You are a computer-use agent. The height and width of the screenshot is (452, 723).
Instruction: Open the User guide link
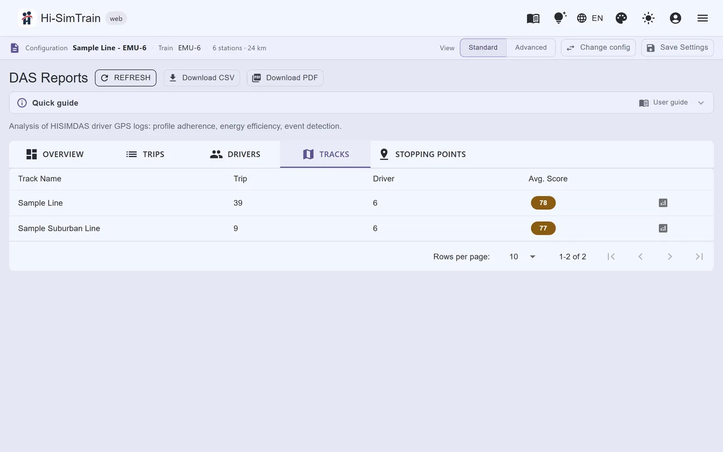pos(664,103)
